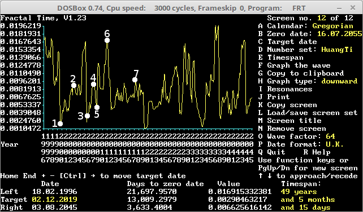
Task: Click the Q Quit option
Action: tap(271, 152)
